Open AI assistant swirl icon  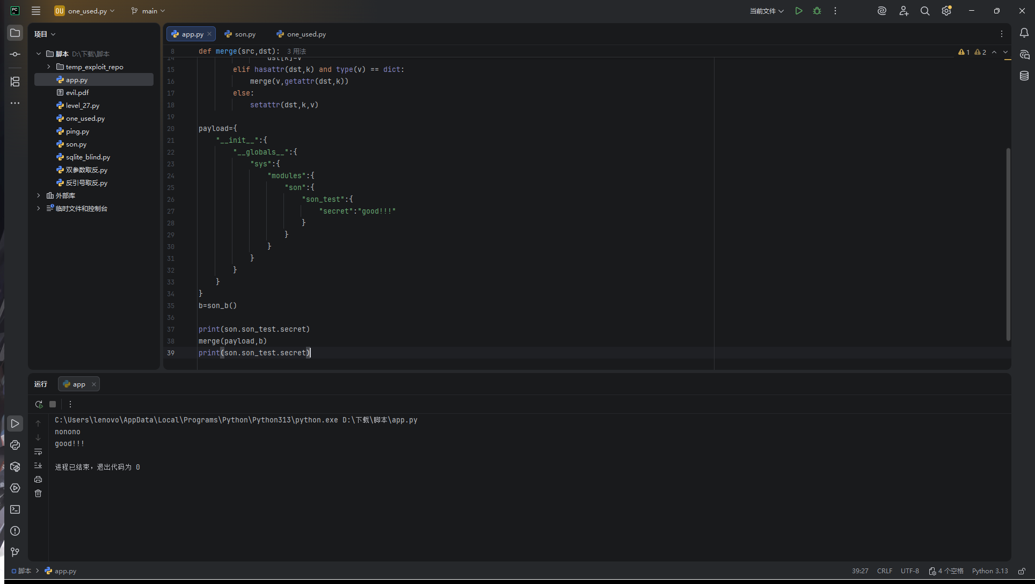pyautogui.click(x=881, y=11)
